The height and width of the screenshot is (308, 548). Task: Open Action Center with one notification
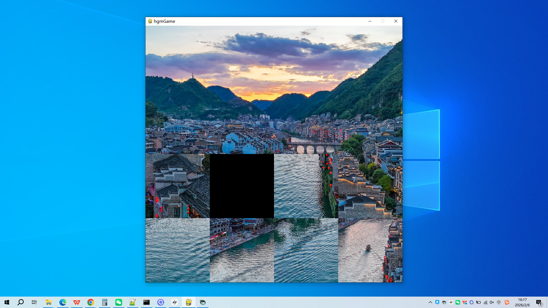coord(539,302)
